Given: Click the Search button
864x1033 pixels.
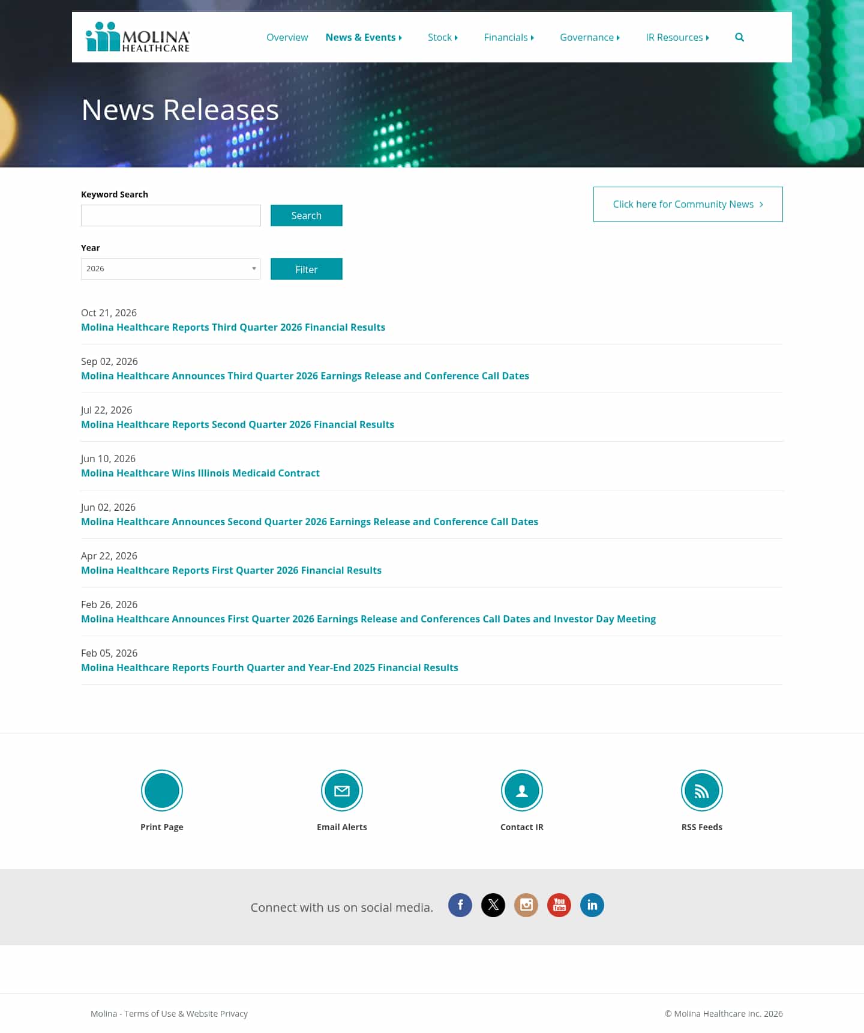Looking at the screenshot, I should point(307,215).
